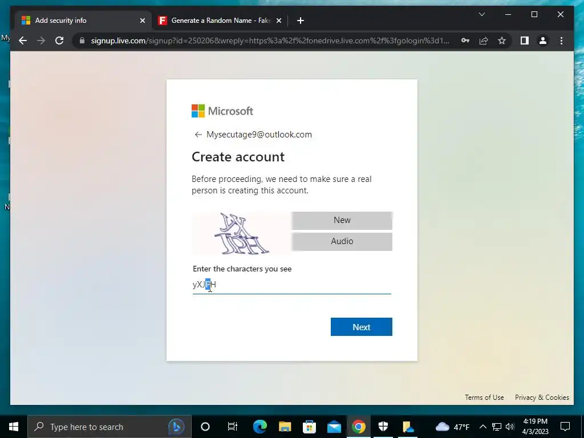
Task: Click the captcha characters input field
Action: tap(291, 285)
